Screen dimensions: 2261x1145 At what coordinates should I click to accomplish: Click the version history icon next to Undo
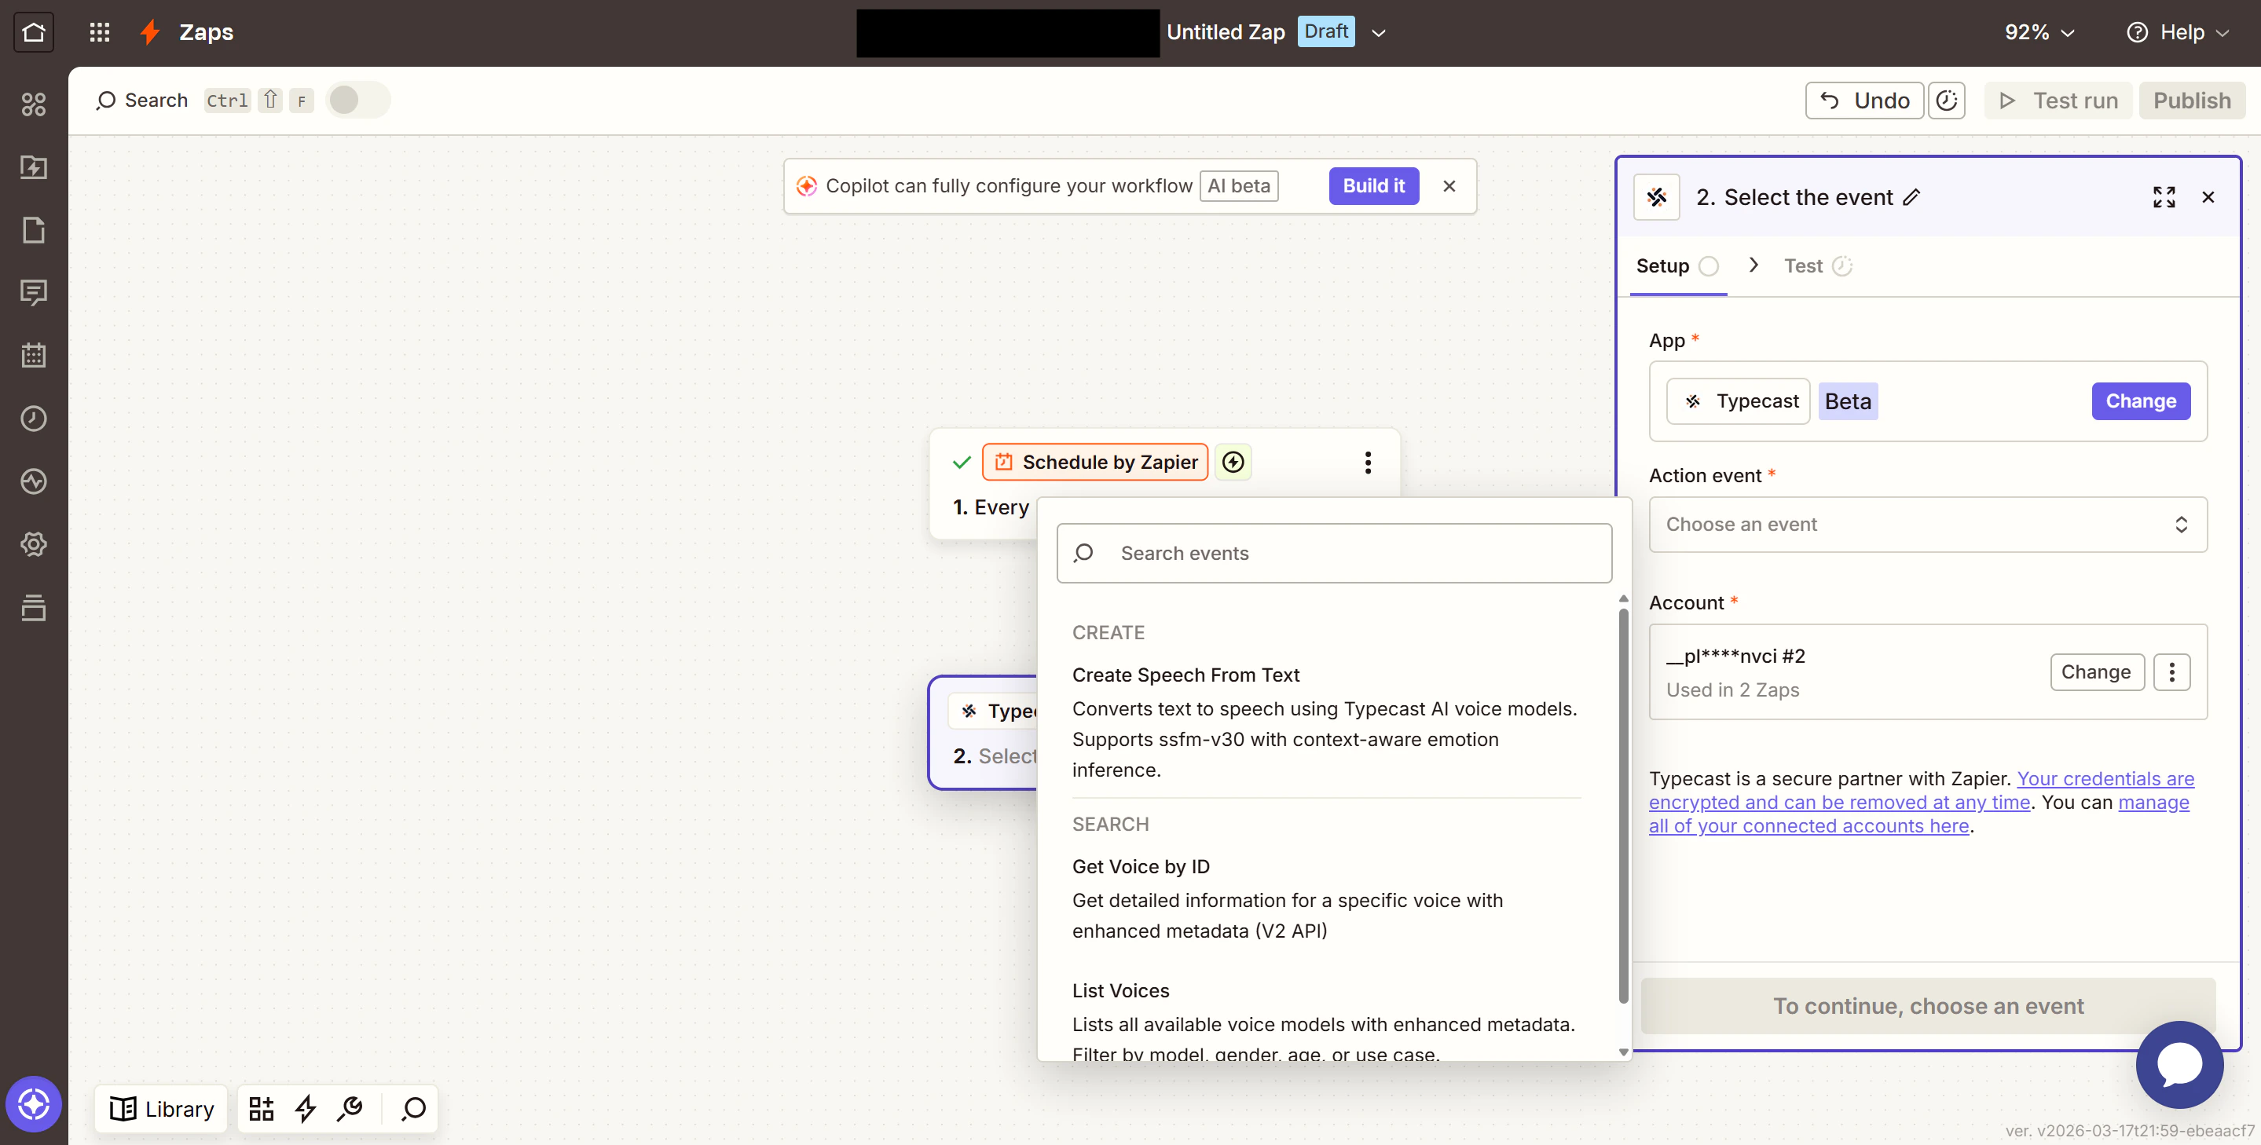coord(1947,101)
